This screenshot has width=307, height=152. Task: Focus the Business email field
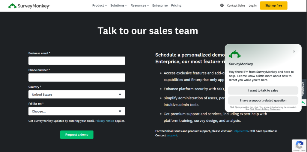pyautogui.click(x=77, y=61)
